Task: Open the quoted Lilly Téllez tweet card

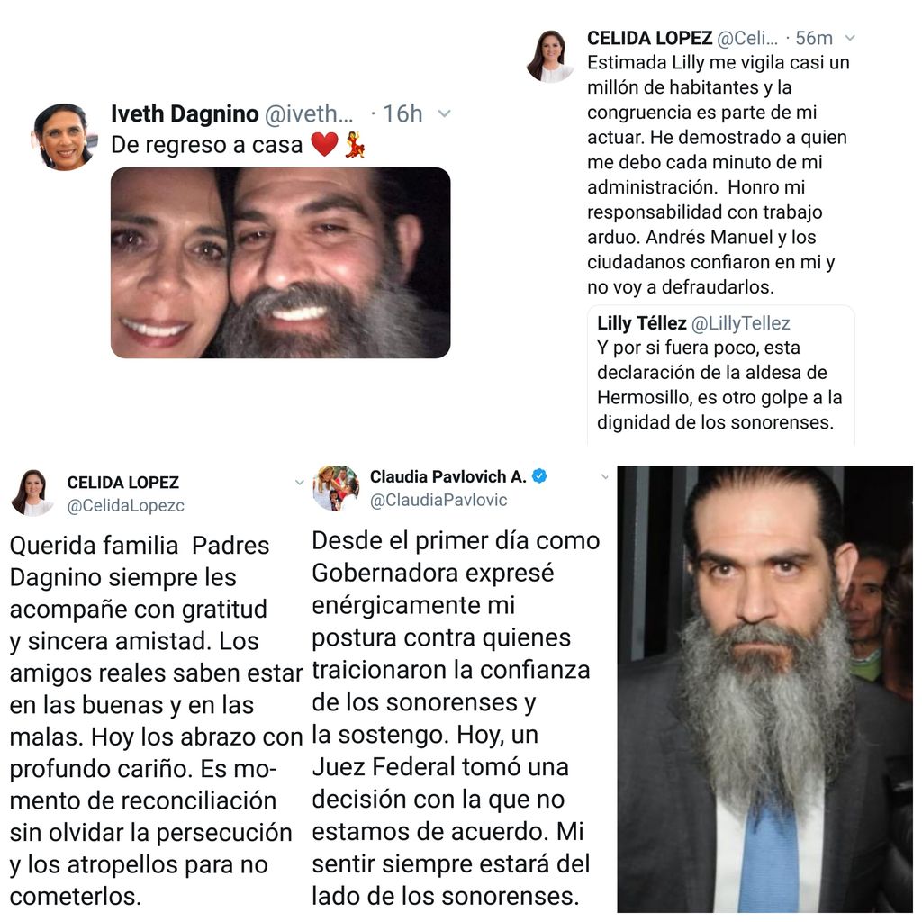Action: tap(721, 375)
